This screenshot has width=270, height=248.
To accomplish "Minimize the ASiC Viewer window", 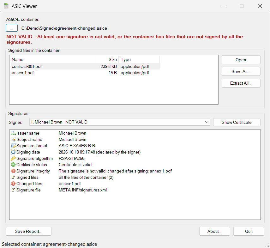I will pos(223,6).
